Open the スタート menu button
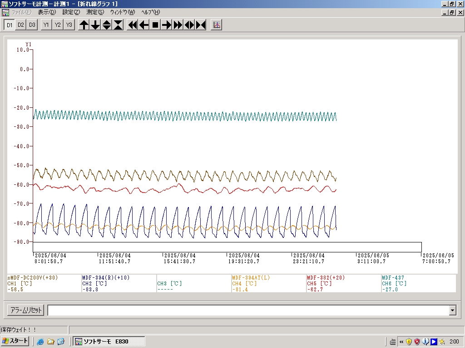Viewport: 465px width, 348px height. tap(15, 341)
